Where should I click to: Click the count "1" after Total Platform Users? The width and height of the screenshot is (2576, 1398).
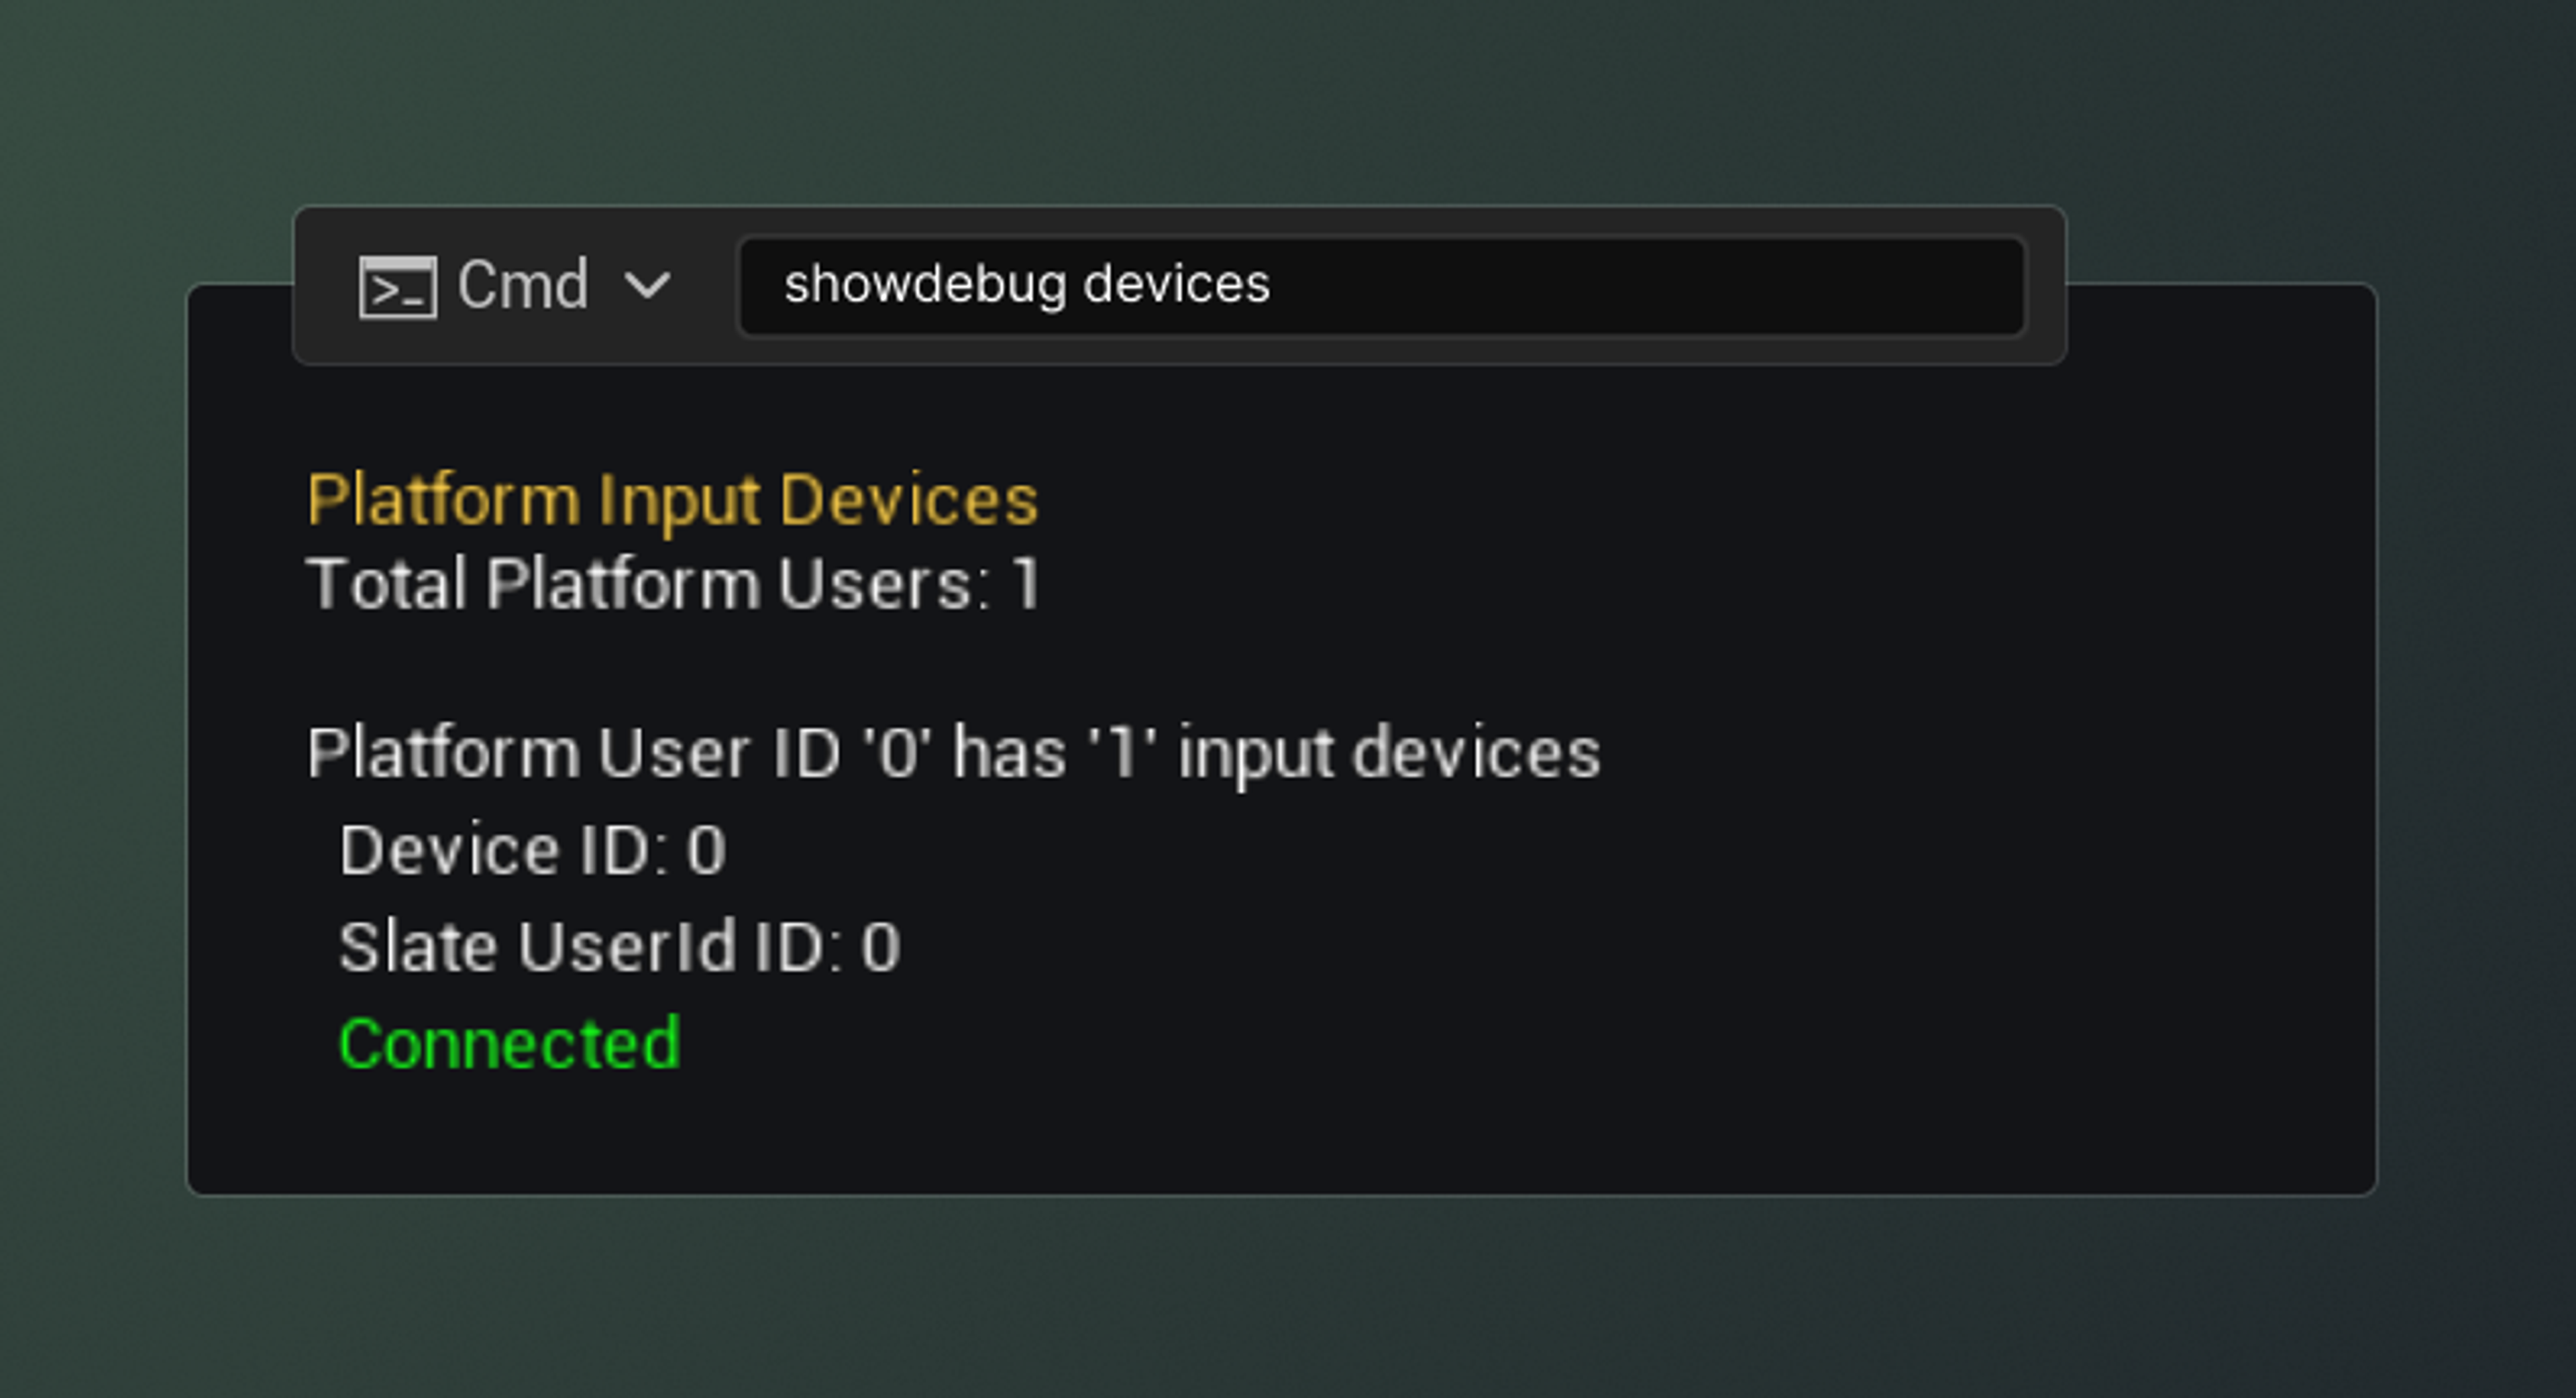(x=1026, y=584)
